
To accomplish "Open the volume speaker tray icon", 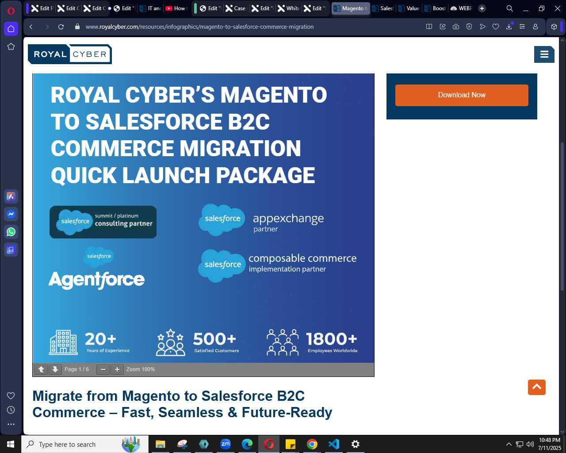I will (x=530, y=444).
